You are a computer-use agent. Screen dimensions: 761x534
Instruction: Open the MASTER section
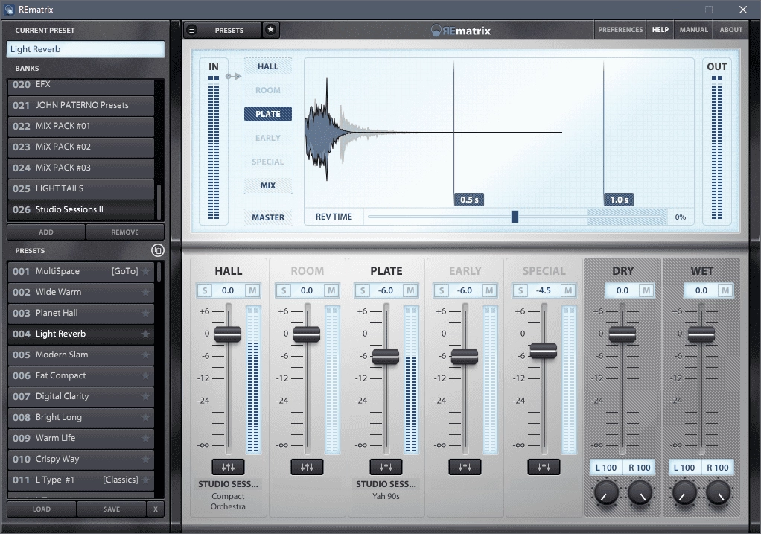pos(268,217)
